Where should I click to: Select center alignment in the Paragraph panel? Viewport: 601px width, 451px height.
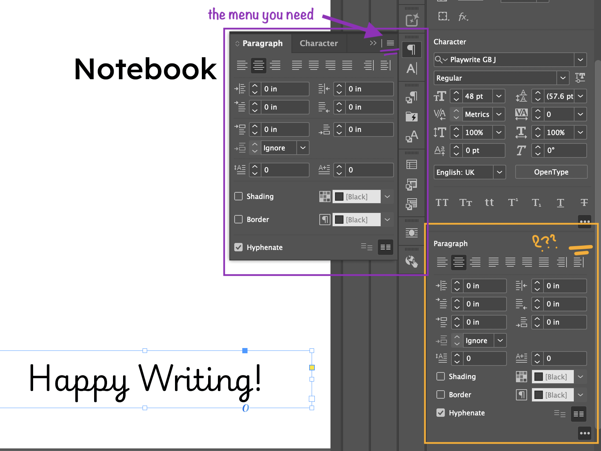pos(259,66)
